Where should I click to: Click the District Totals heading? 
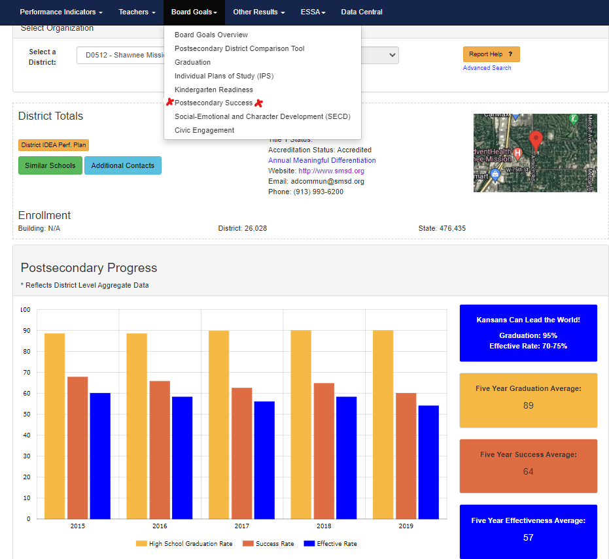tap(50, 116)
